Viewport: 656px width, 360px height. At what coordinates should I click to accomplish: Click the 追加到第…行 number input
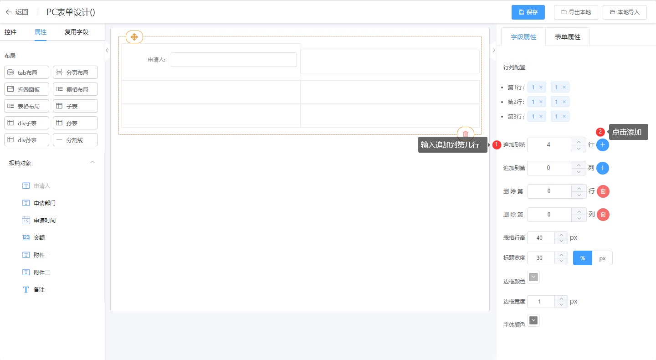click(x=548, y=145)
